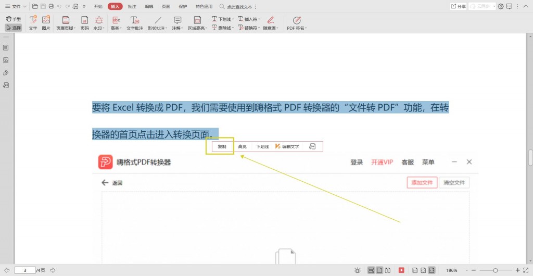Insert text with the 文字 tool
Viewport: 533px width, 276px height.
pyautogui.click(x=33, y=23)
